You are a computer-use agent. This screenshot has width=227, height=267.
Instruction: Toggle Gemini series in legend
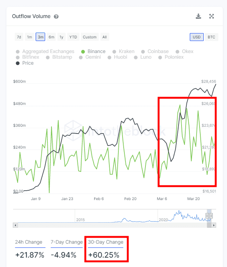tap(90, 57)
